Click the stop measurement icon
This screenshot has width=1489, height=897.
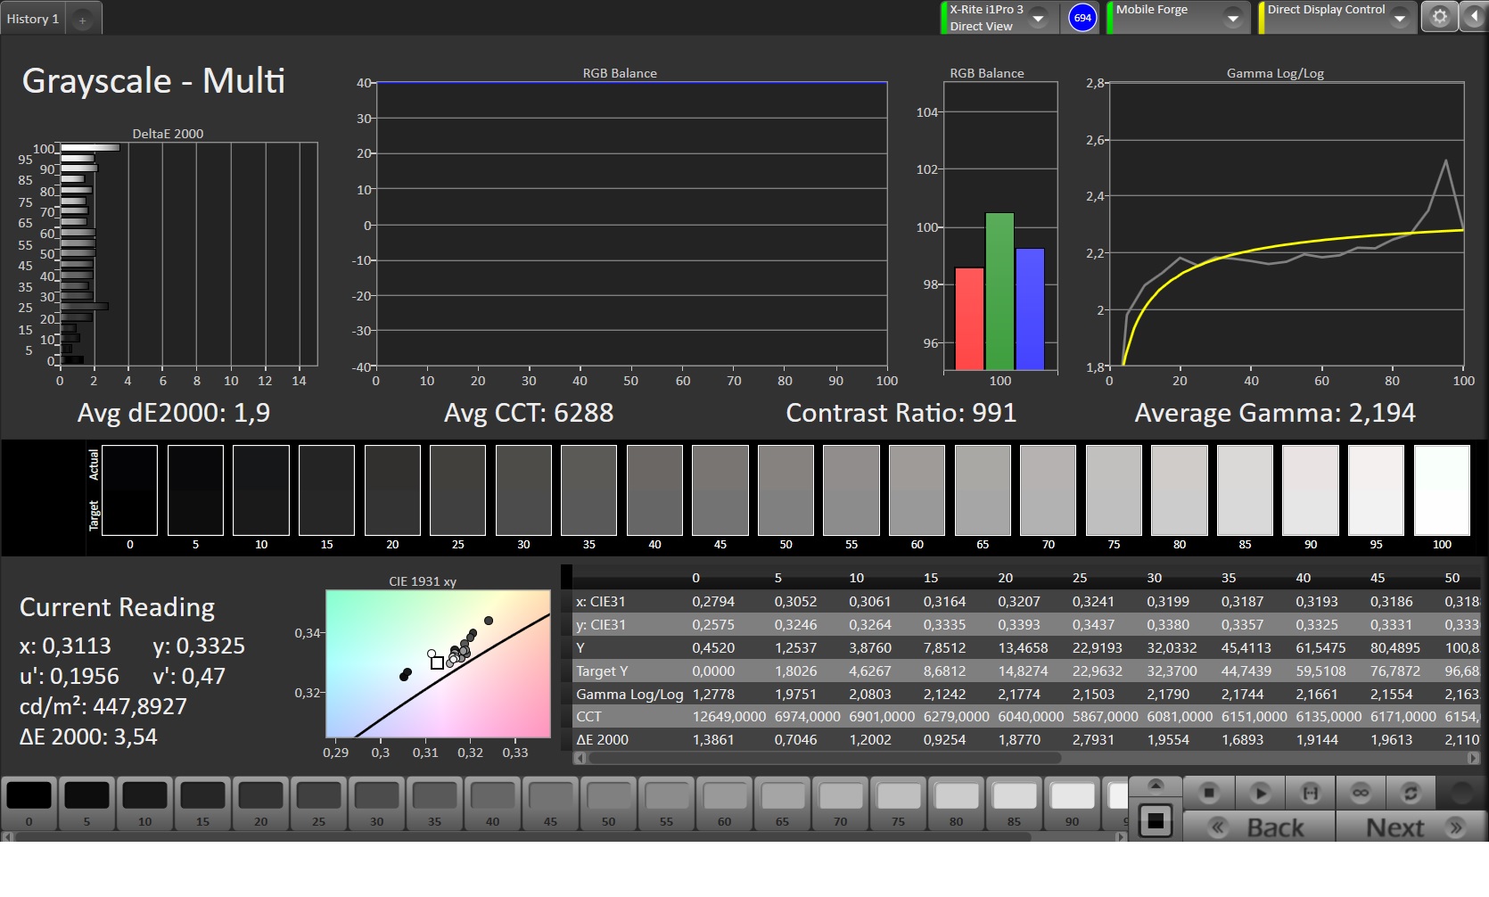1208,792
